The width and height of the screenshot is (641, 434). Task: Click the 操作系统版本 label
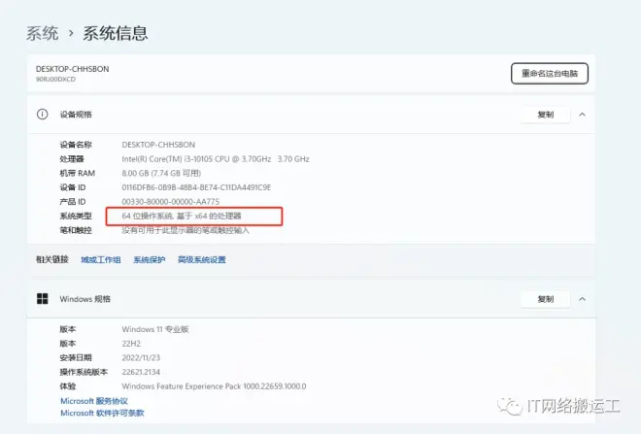[x=84, y=372]
